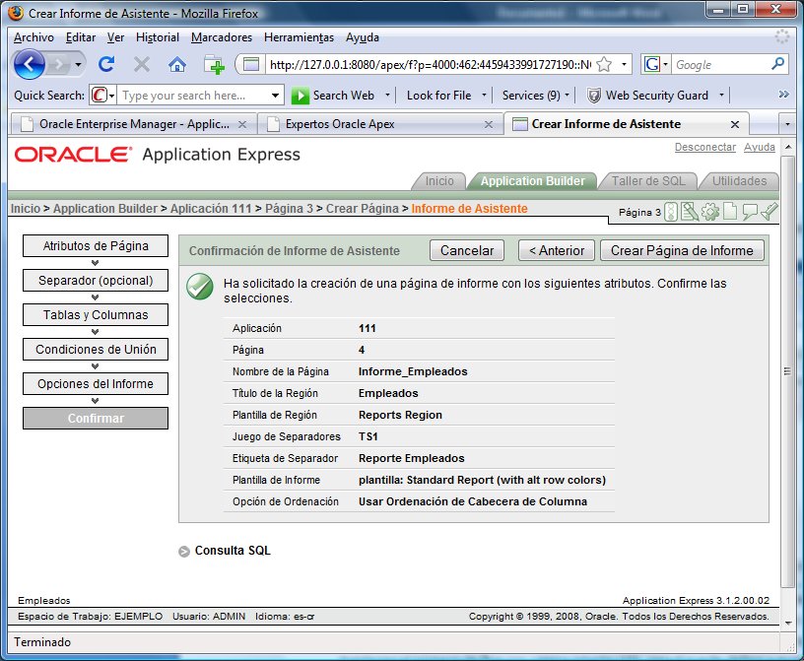Open the Archivo menu
Screen dimensions: 804x661
pyautogui.click(x=33, y=37)
